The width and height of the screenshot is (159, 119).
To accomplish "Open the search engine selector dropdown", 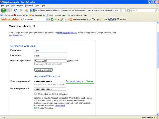I will pos(129,10).
